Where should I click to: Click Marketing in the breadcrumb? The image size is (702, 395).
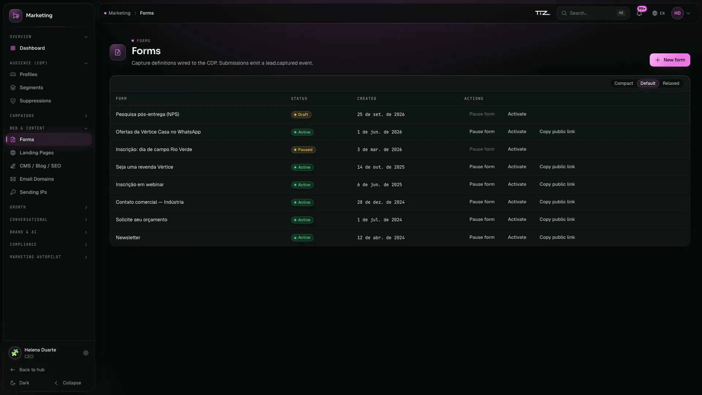coord(119,13)
